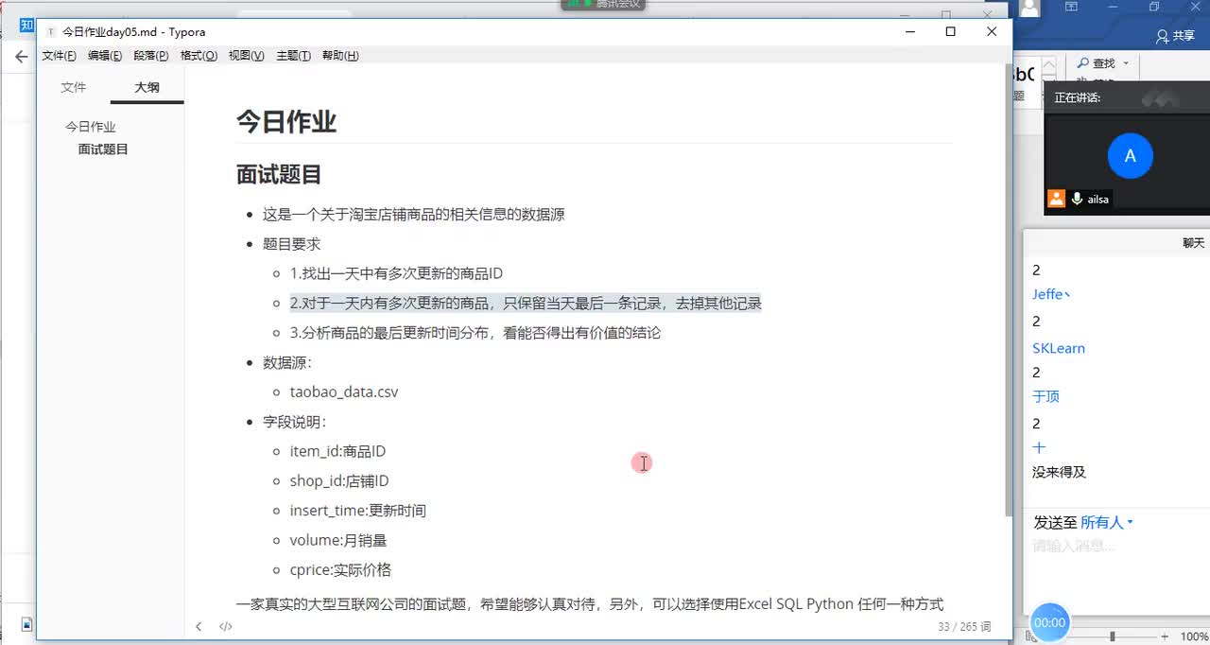Image resolution: width=1210 pixels, height=645 pixels.
Task: Click the 查找 find button in Word
Action: point(1097,63)
